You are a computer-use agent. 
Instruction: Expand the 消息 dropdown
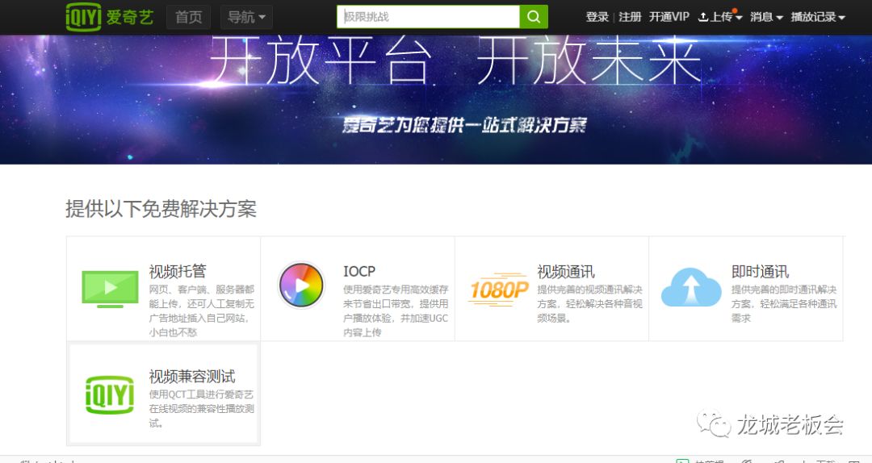click(766, 17)
